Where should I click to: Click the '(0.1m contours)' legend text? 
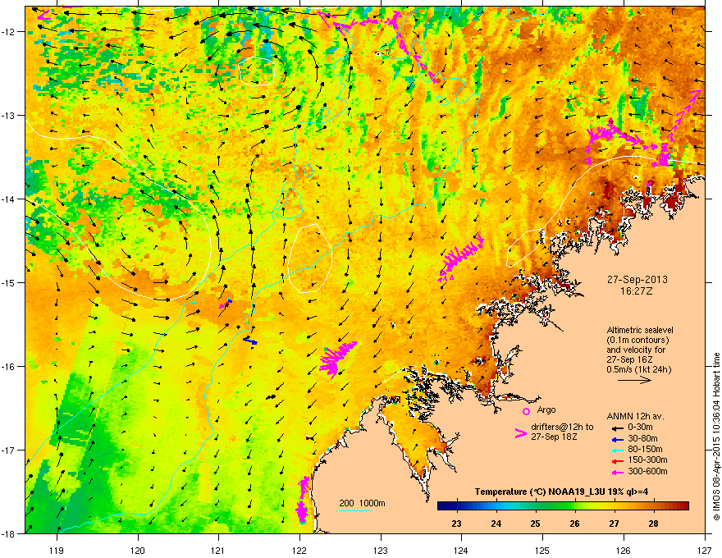tap(637, 340)
